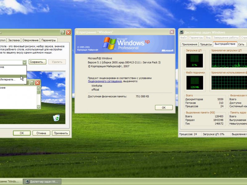Open the Параметры menu in Task Manager
The height and width of the screenshot is (185, 247).
[x=196, y=38]
